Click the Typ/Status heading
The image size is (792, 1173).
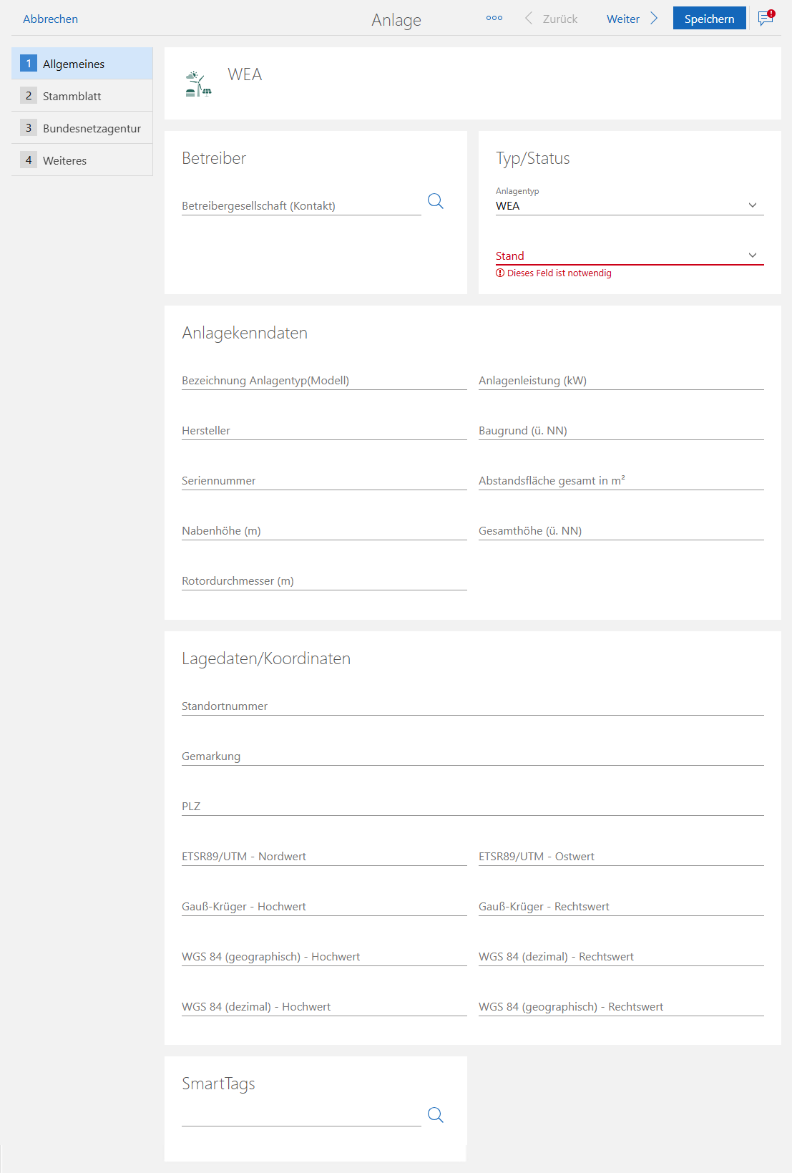pos(533,158)
